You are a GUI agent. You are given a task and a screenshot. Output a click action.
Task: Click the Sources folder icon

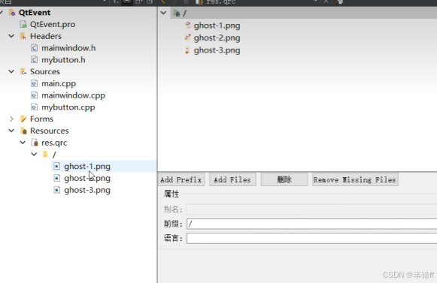coord(23,72)
